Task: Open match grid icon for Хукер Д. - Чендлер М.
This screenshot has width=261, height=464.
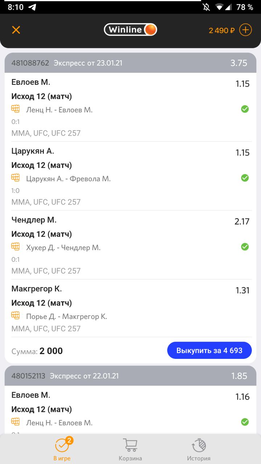Action: point(15,246)
